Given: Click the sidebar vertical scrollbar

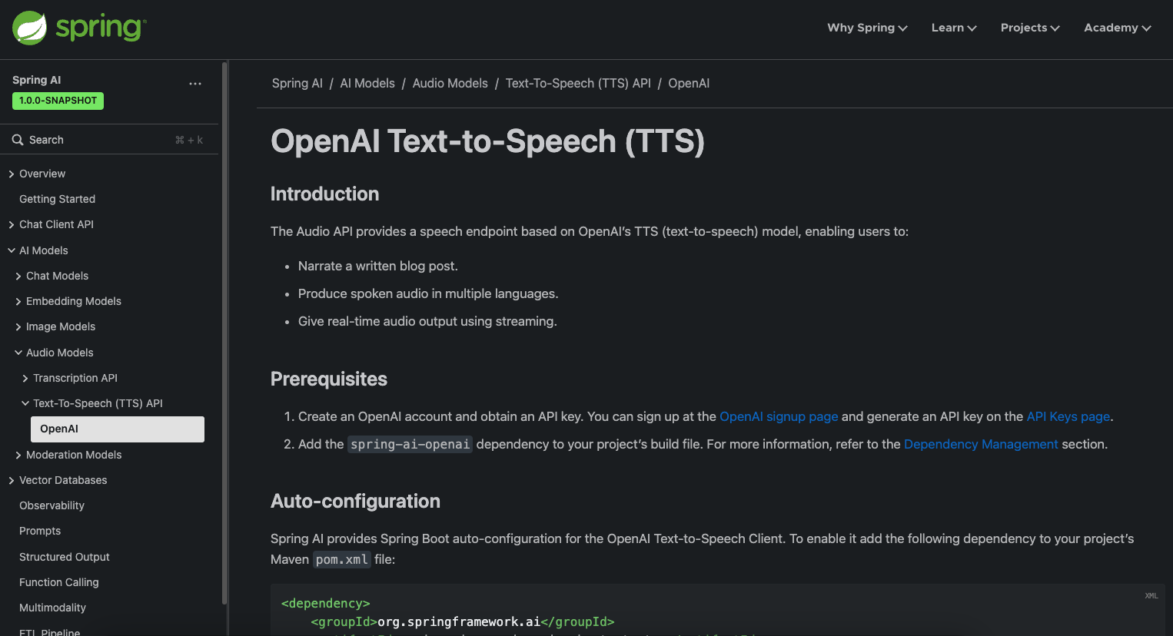Looking at the screenshot, I should 224,333.
